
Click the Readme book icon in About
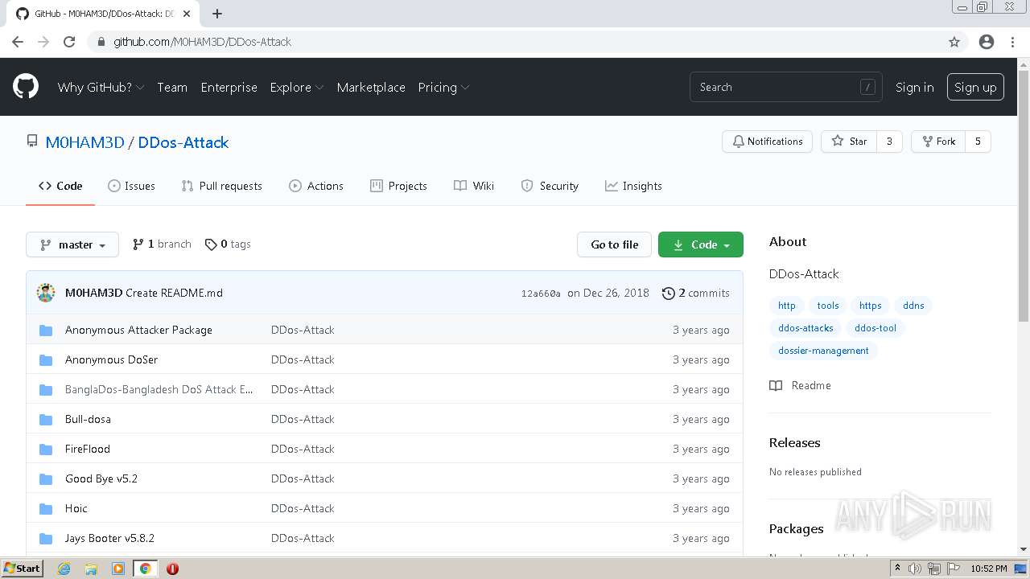pyautogui.click(x=776, y=385)
